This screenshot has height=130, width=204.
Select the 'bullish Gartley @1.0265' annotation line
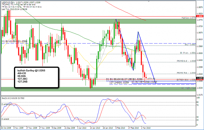(x=31, y=71)
